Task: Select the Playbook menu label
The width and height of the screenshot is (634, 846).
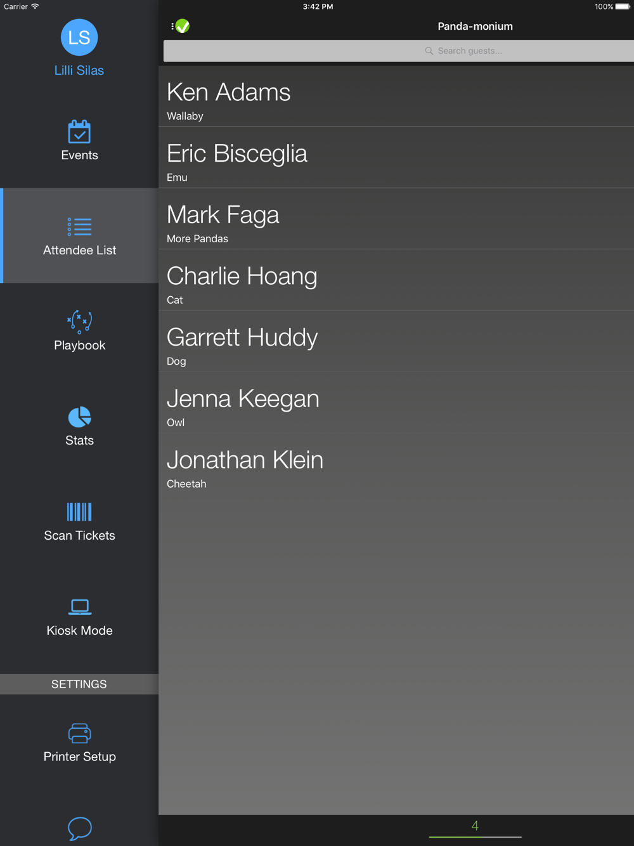Action: 79,346
